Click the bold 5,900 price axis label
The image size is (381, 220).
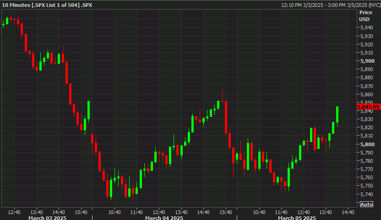tap(367, 61)
